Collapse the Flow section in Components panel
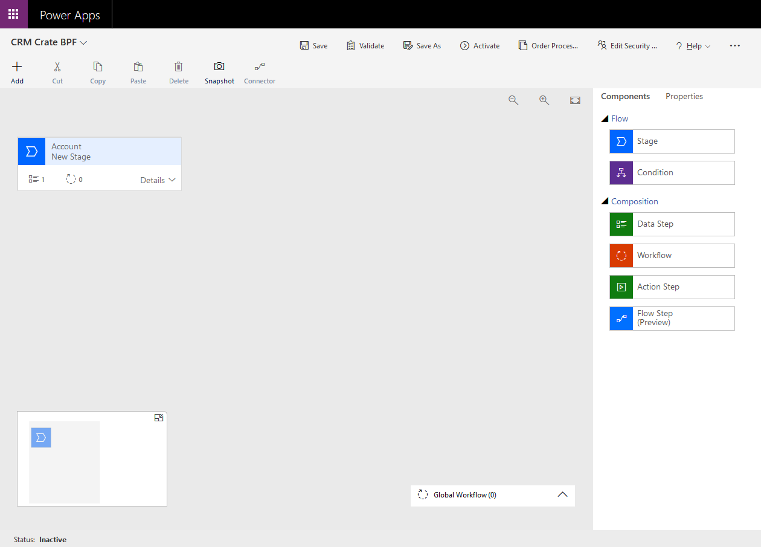The image size is (761, 547). coord(606,118)
